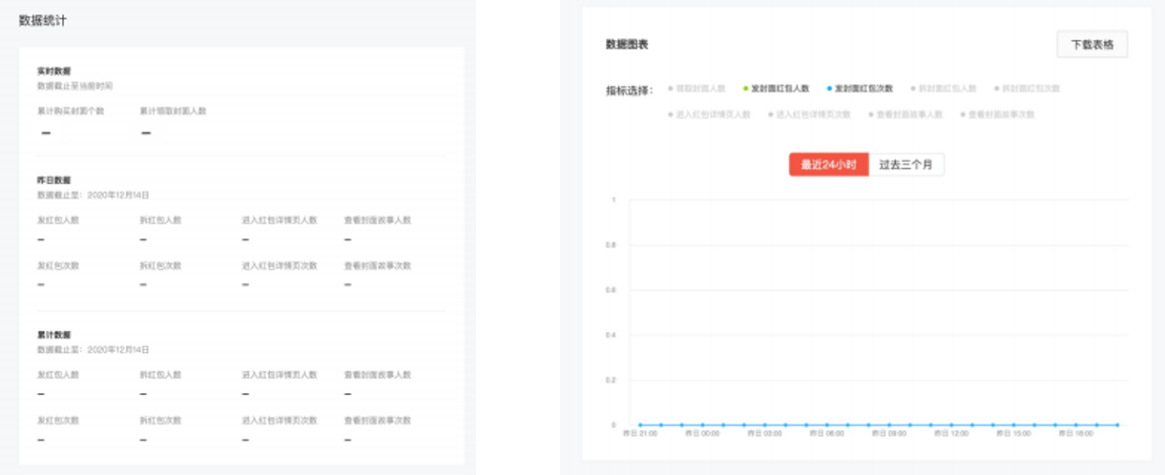The image size is (1165, 475).
Task: Click 拆红包人数 label under 昨日数据
Action: point(160,220)
